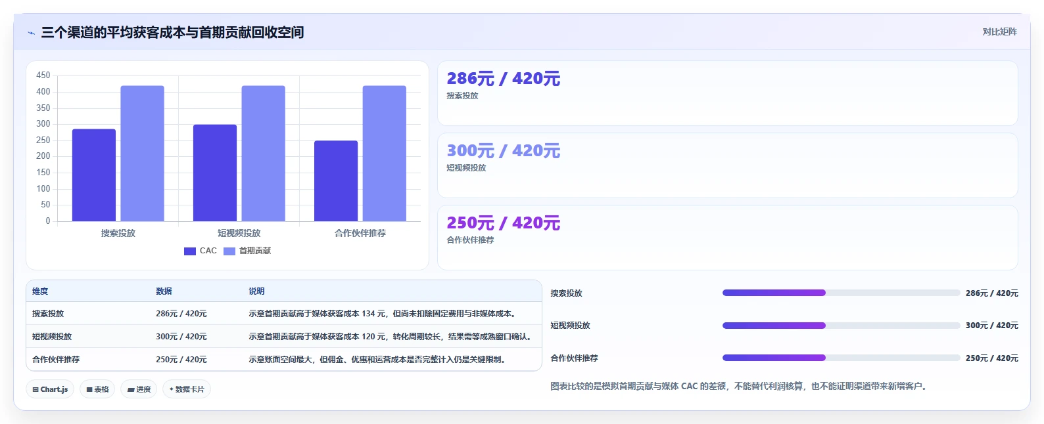The image size is (1044, 424).
Task: Click the 搜索投放 axis label under chart
Action: pos(118,233)
